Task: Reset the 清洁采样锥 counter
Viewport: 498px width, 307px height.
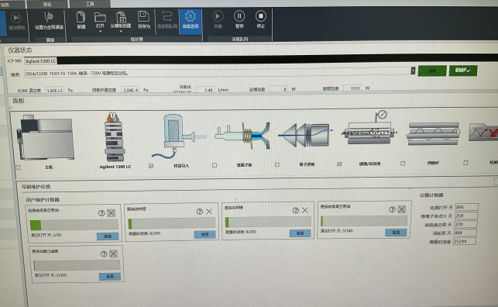Action: pyautogui.click(x=301, y=233)
